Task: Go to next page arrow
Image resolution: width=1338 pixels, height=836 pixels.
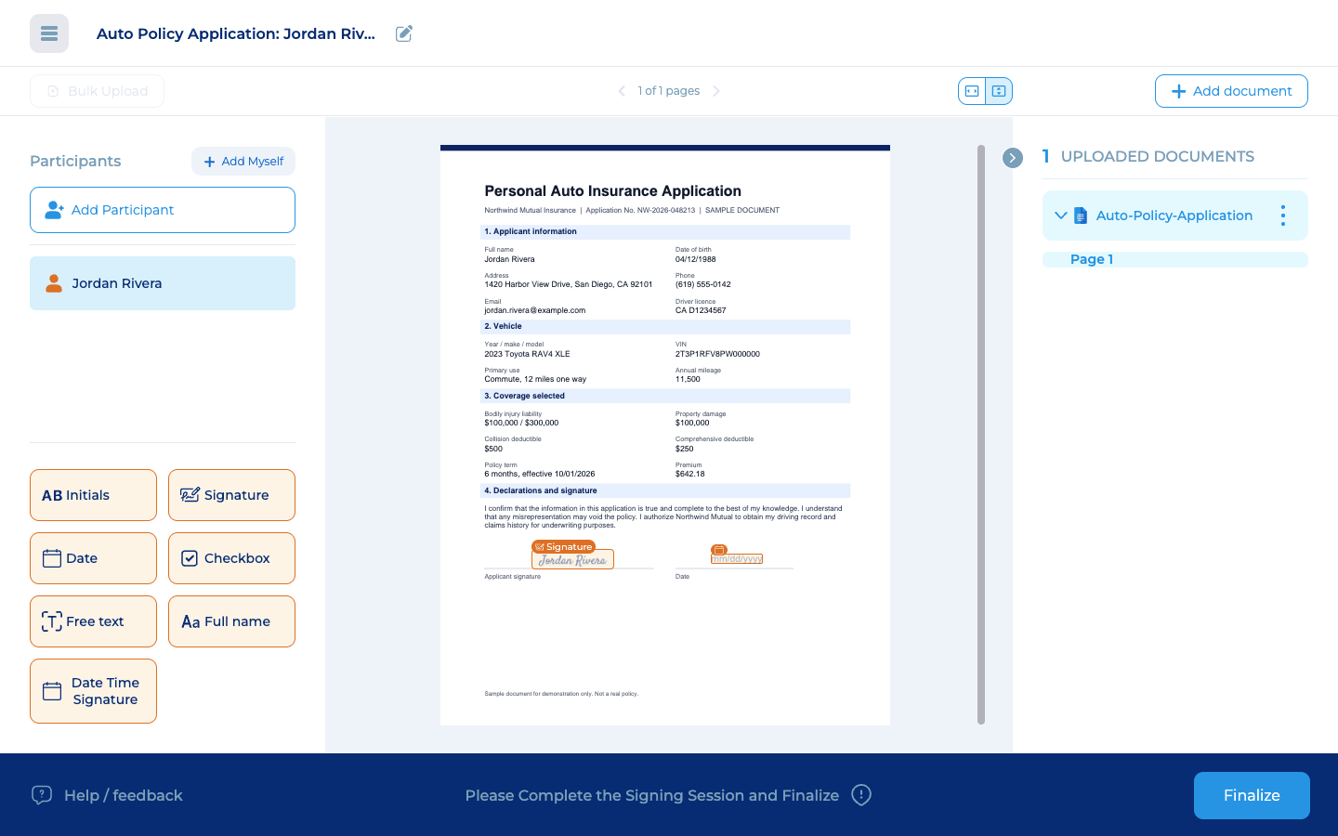Action: point(716,91)
